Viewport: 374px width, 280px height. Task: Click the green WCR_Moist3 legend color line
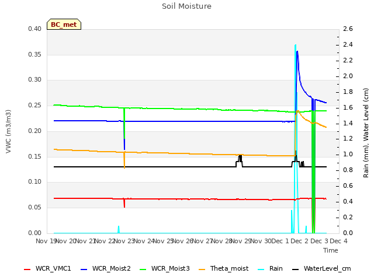point(143,269)
